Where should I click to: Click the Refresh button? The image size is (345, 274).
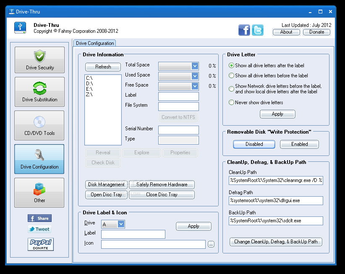pyautogui.click(x=103, y=67)
